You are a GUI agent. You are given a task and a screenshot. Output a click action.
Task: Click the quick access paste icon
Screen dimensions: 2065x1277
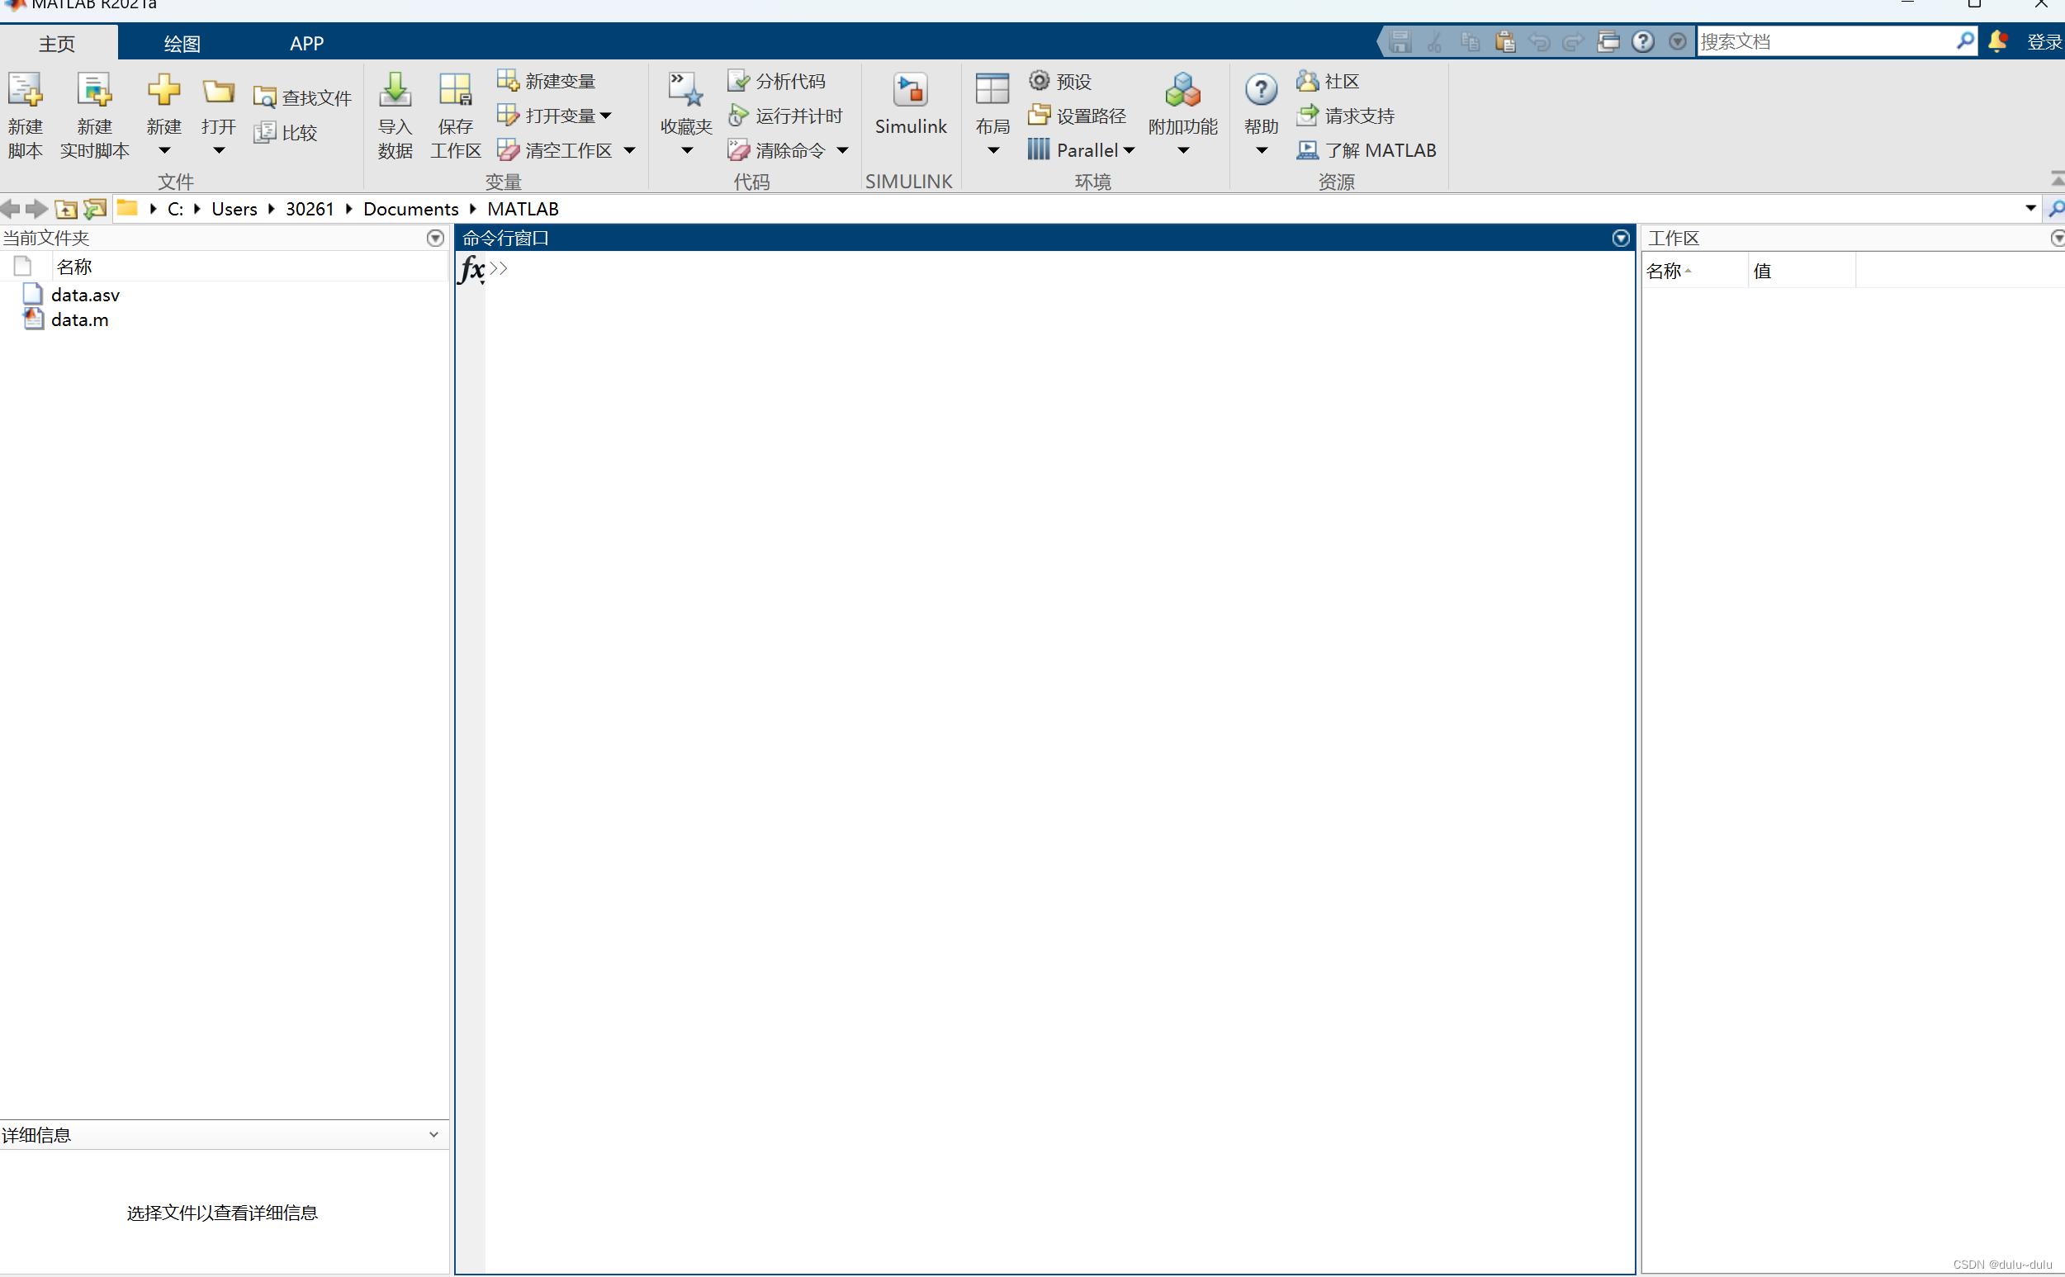1504,41
